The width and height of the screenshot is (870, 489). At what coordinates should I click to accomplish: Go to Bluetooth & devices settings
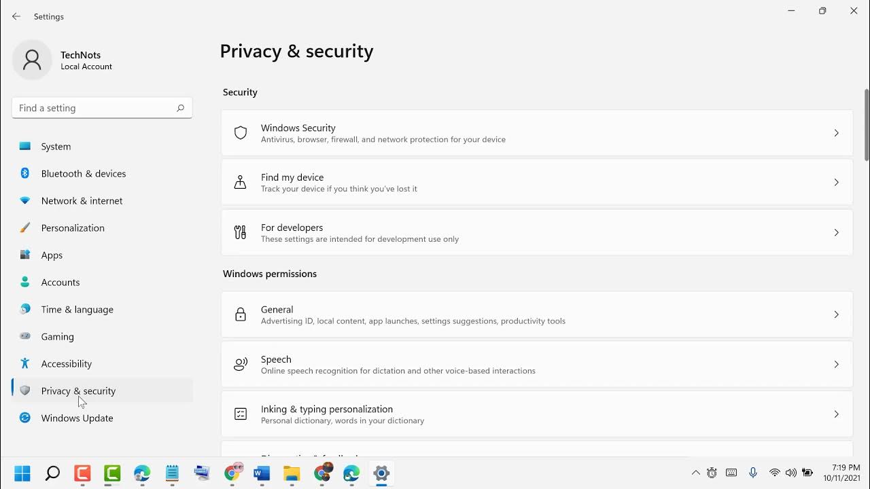[x=83, y=174]
